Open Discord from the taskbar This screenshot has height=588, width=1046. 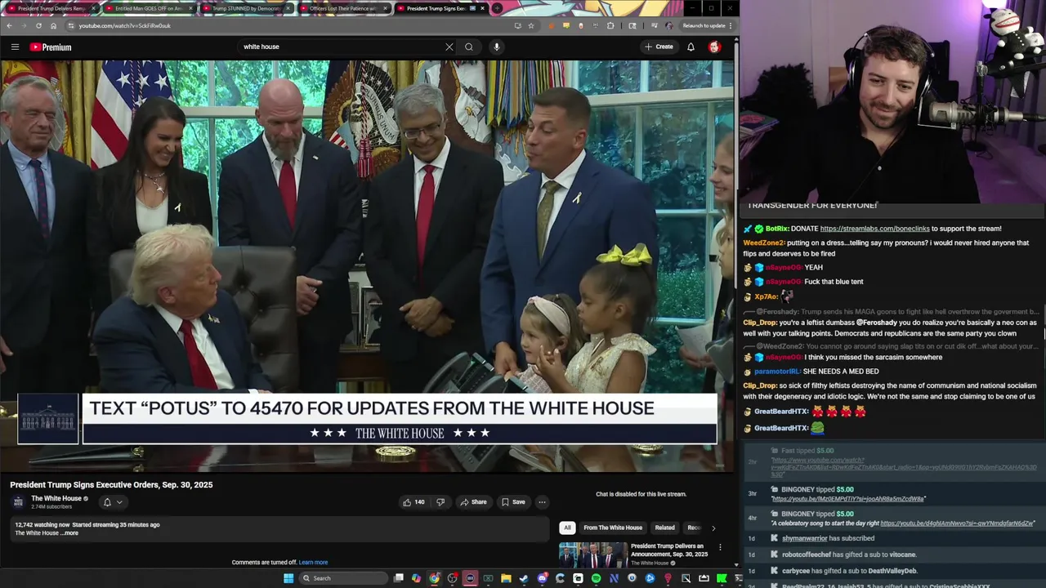543,578
